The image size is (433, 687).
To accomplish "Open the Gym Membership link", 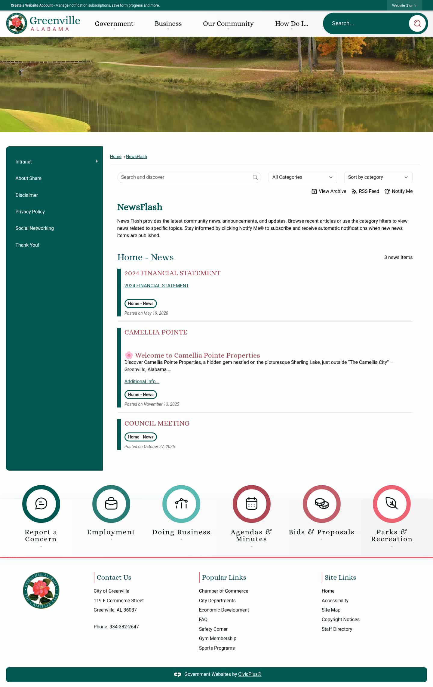I will 218,638.
